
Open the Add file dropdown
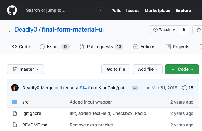click(148, 69)
